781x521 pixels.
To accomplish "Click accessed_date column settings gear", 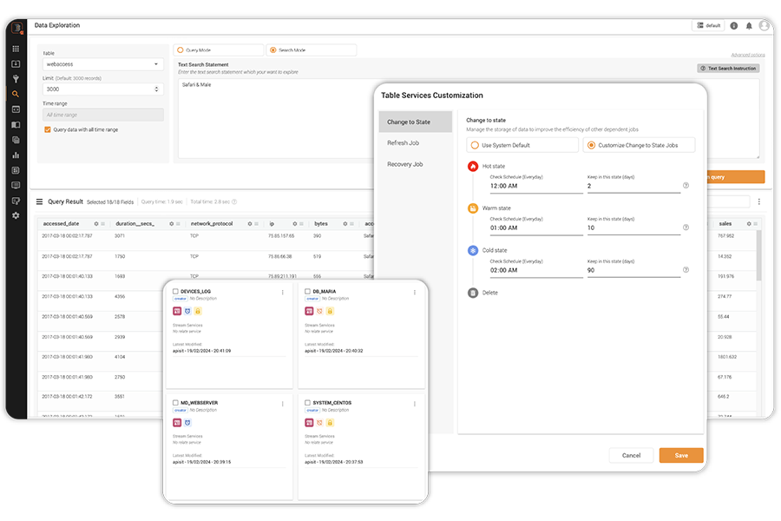I will point(96,224).
